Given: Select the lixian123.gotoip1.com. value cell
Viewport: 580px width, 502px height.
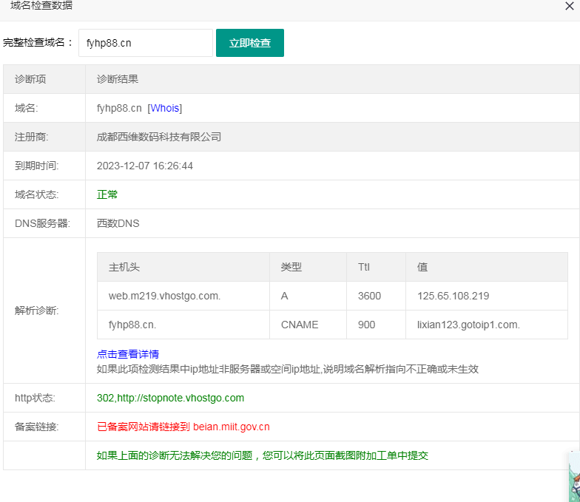Looking at the screenshot, I should point(463,325).
